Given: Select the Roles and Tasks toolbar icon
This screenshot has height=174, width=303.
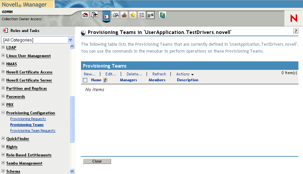Looking at the screenshot, I should click(106, 17).
